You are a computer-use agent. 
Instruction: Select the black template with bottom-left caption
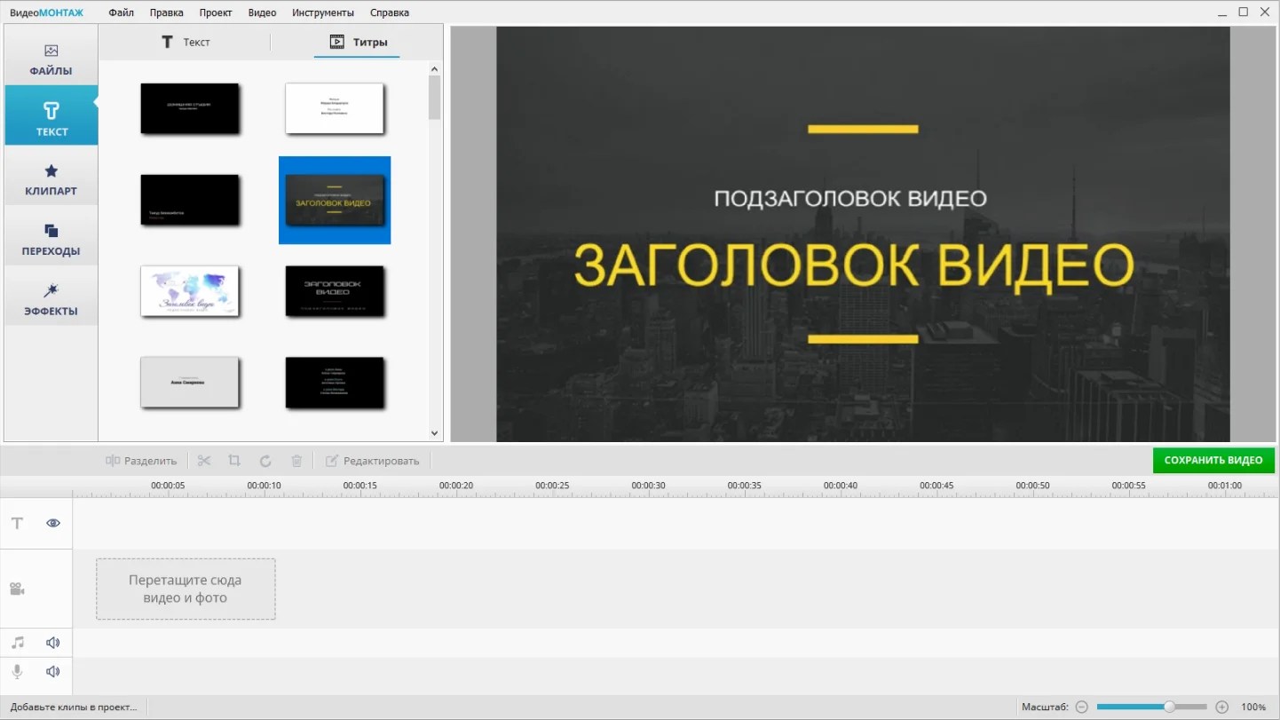click(190, 200)
